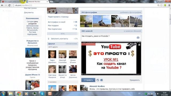This screenshot has width=171, height=96.
Task: Open the zoom magnifier icon in address bar
Action: [158, 5]
